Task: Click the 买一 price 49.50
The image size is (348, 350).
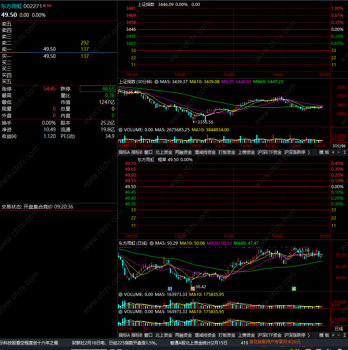Action: tap(49, 56)
